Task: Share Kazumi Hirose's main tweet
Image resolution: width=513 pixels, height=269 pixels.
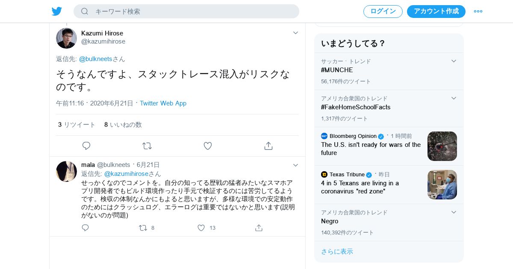Action: 268,146
